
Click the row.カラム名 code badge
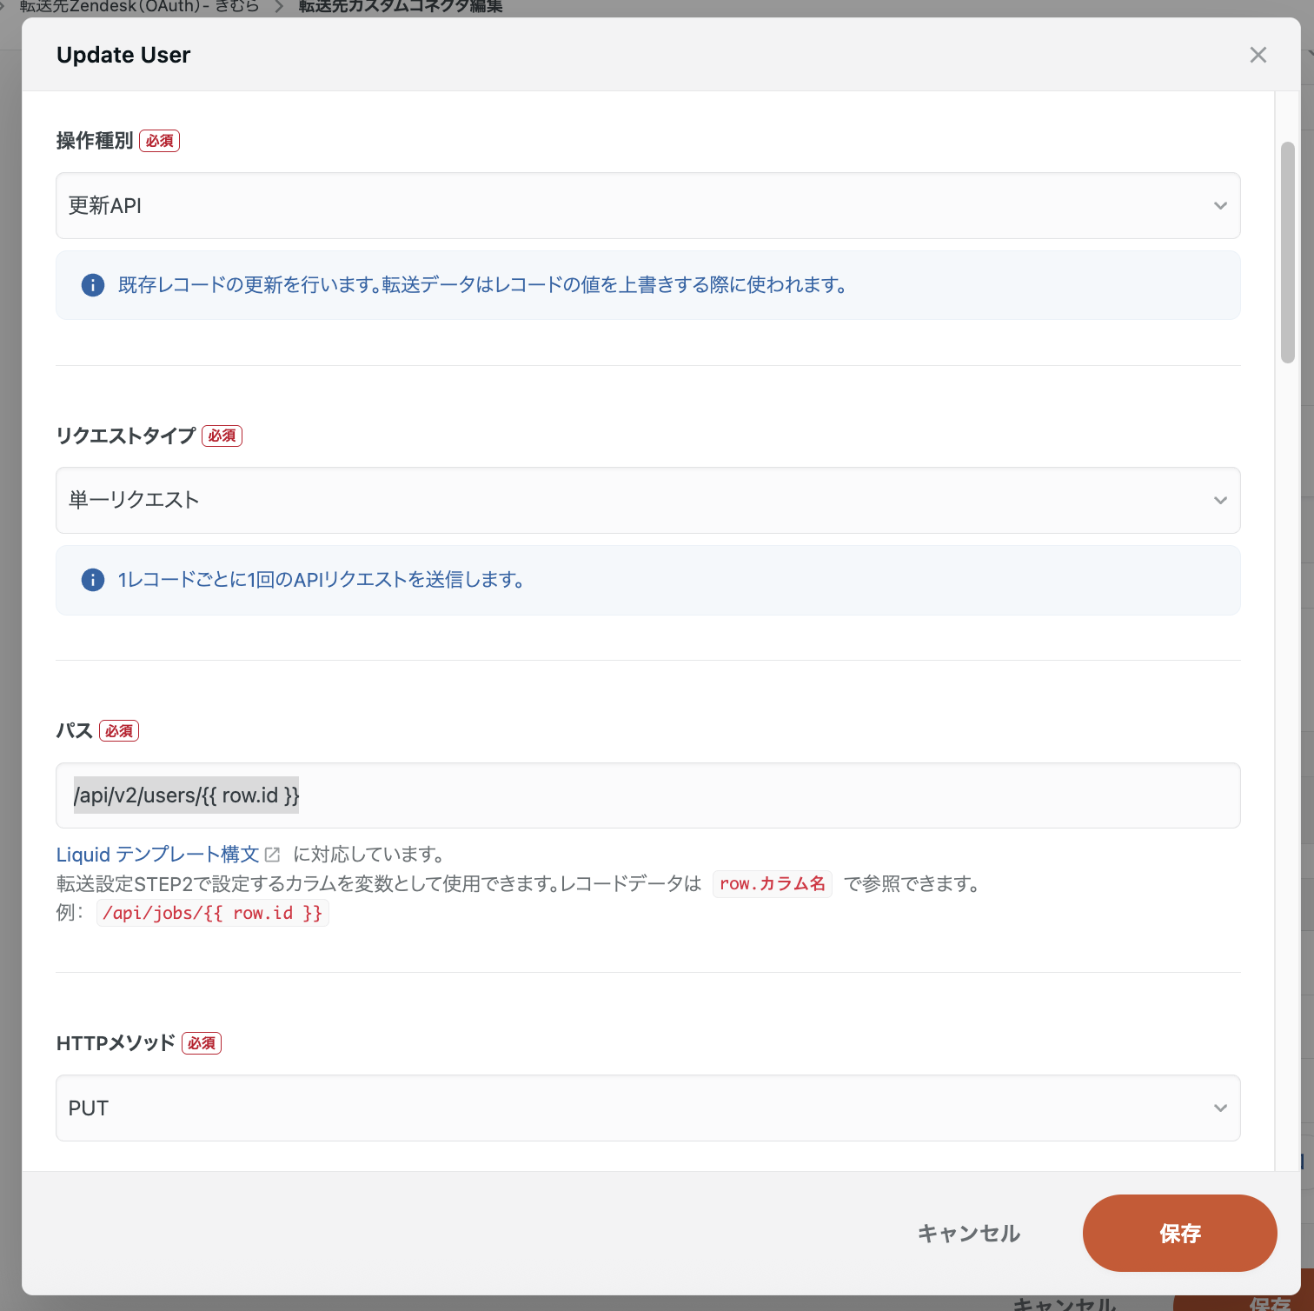772,883
